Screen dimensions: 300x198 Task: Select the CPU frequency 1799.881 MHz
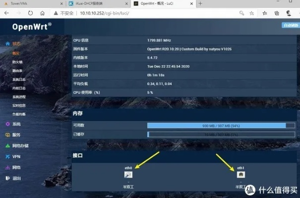click(x=159, y=40)
